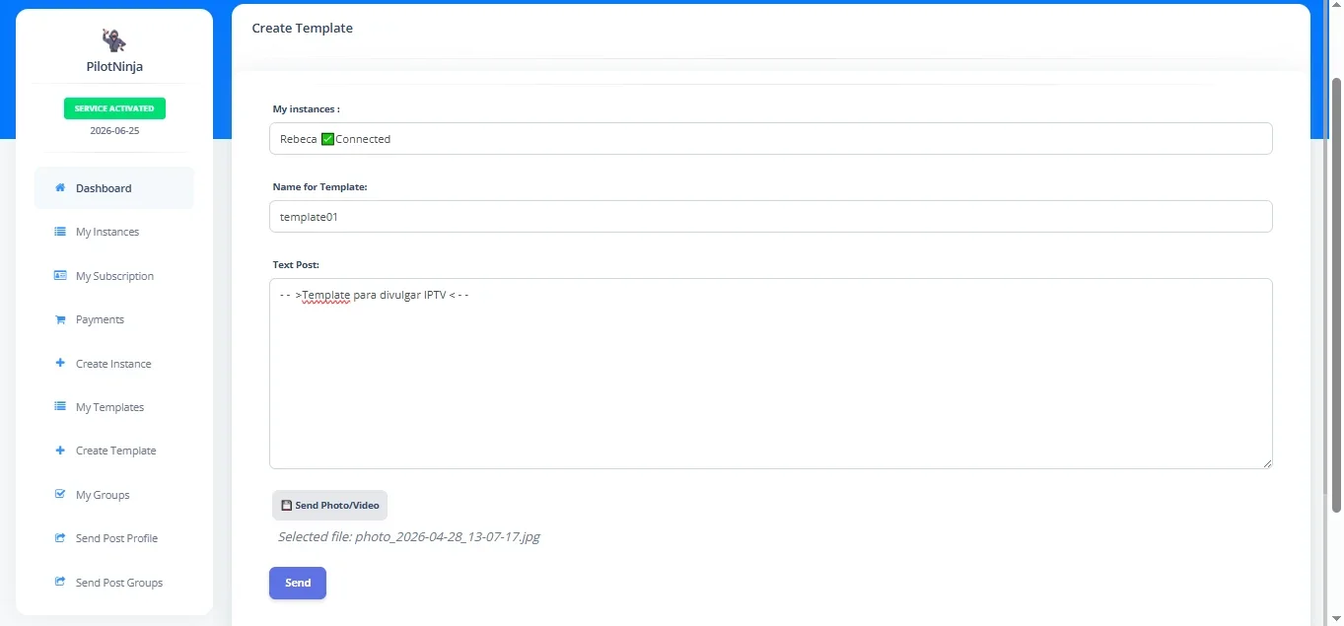This screenshot has height=626, width=1344.
Task: Click the scrollbar down arrow
Action: click(x=1336, y=618)
